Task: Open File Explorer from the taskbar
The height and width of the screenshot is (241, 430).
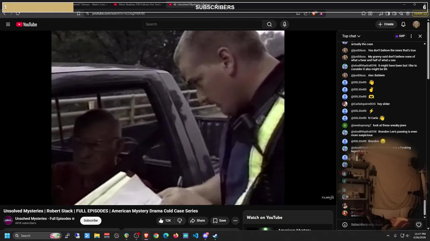Action: click(97, 236)
